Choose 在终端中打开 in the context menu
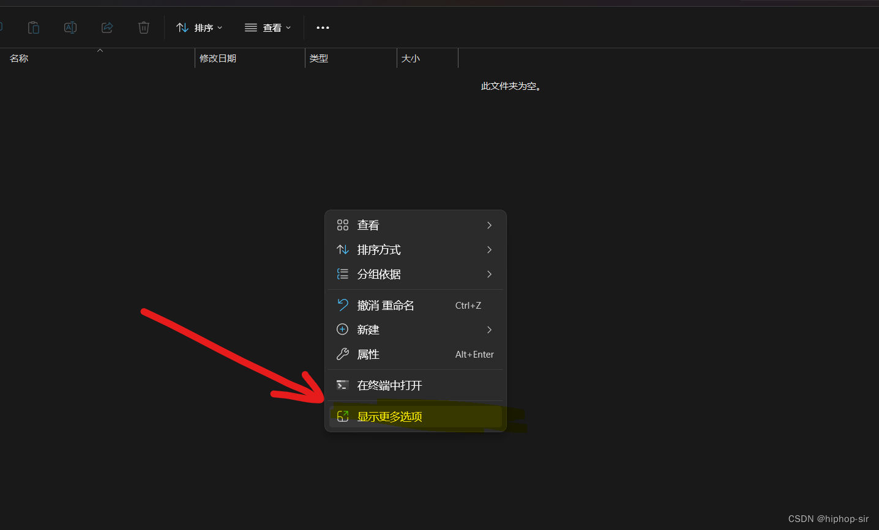 [416, 385]
